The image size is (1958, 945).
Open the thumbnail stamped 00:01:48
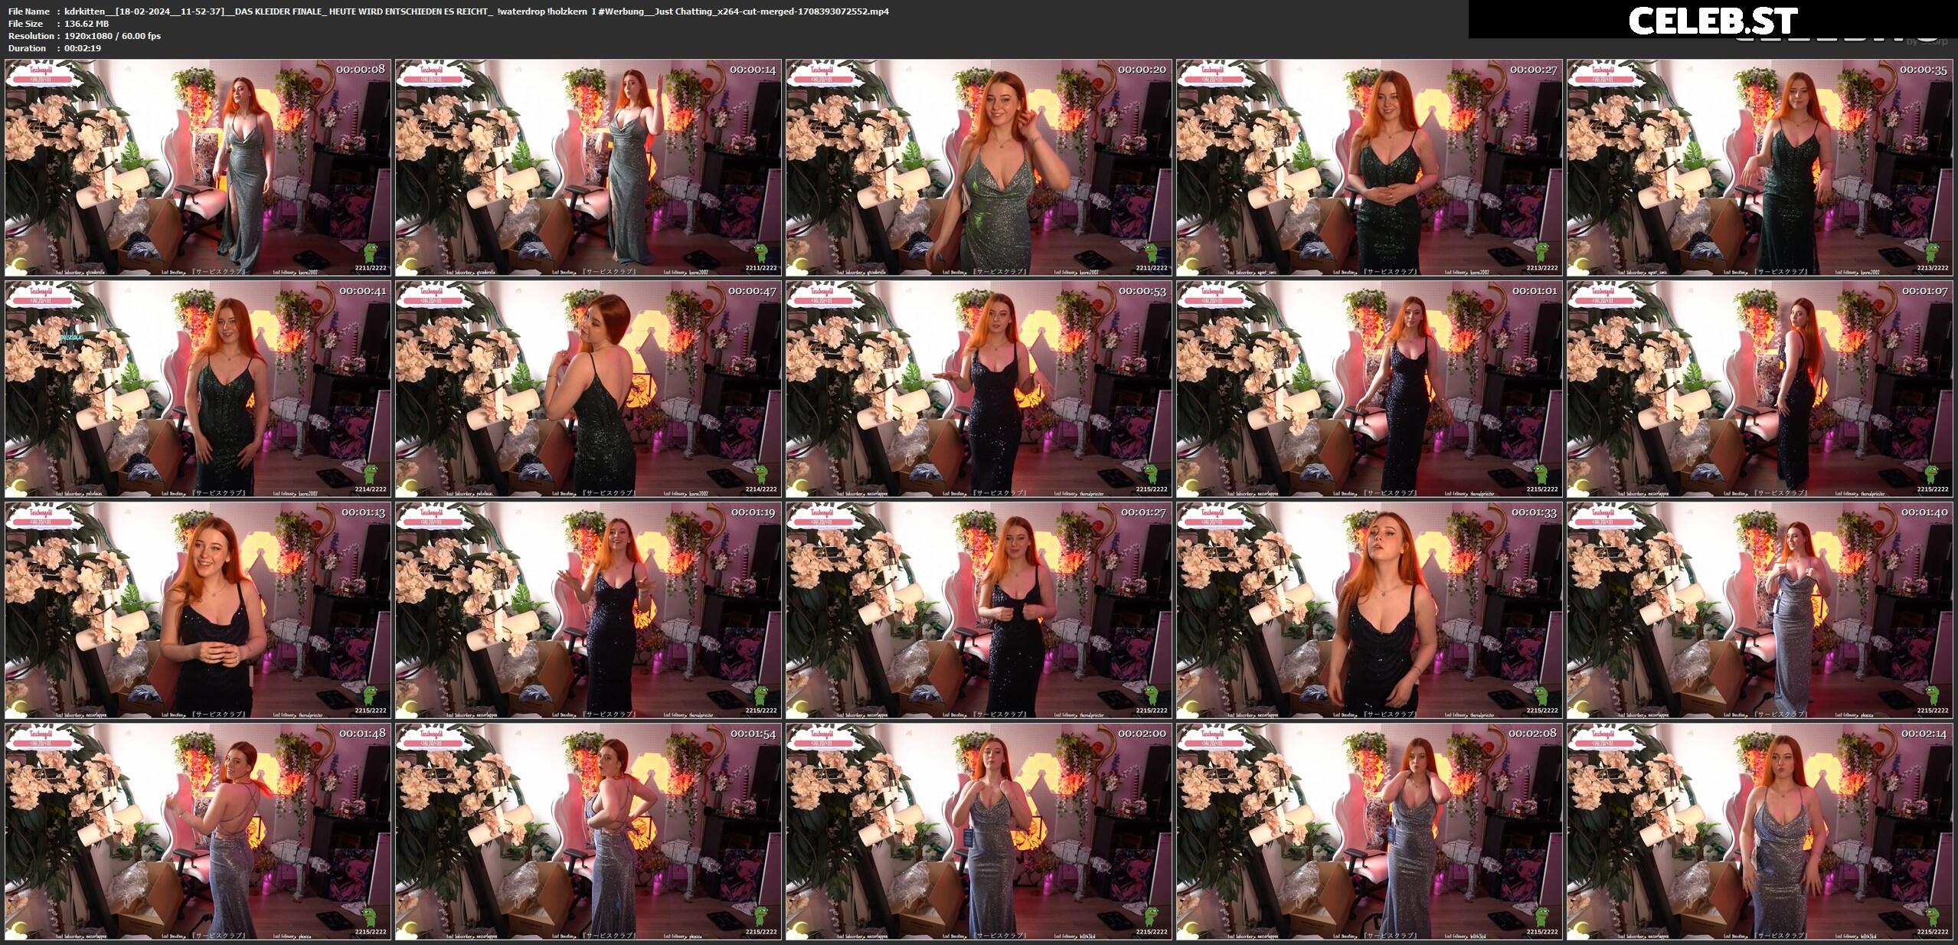click(198, 832)
